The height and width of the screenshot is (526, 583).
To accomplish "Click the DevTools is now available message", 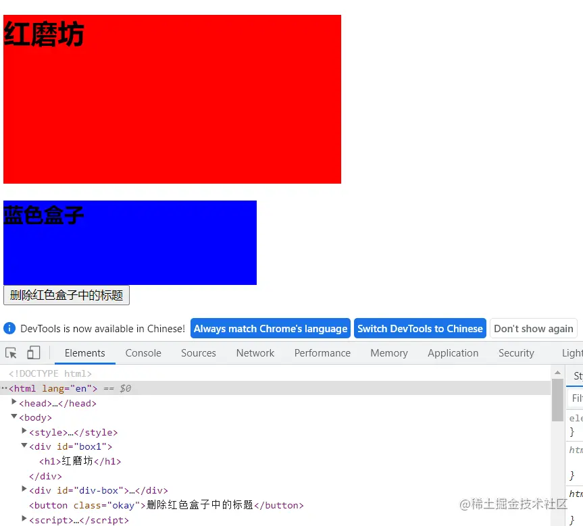I will [103, 329].
